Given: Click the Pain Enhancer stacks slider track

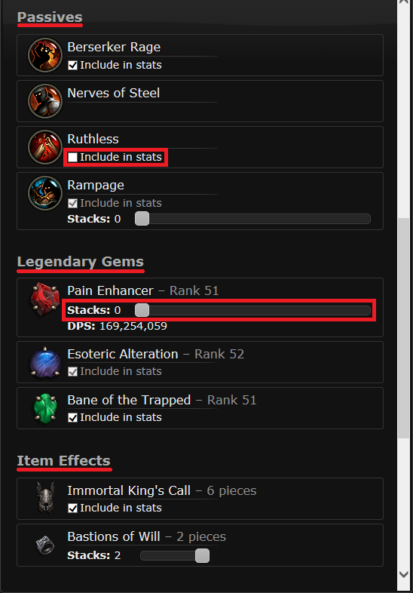Looking at the screenshot, I should [x=252, y=311].
